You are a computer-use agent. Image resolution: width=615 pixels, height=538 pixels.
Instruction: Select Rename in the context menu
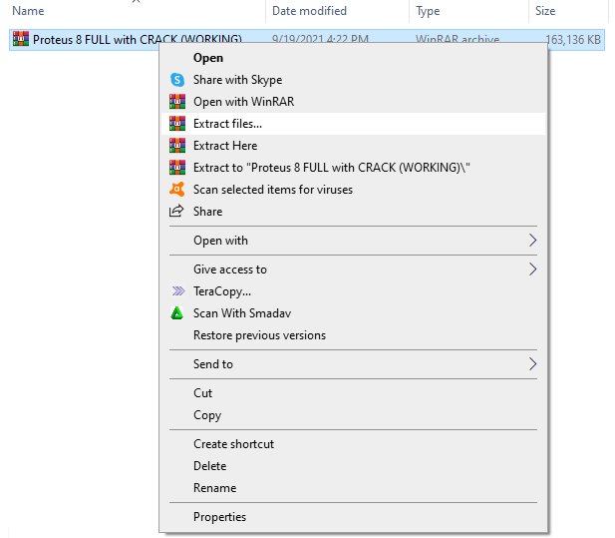214,488
